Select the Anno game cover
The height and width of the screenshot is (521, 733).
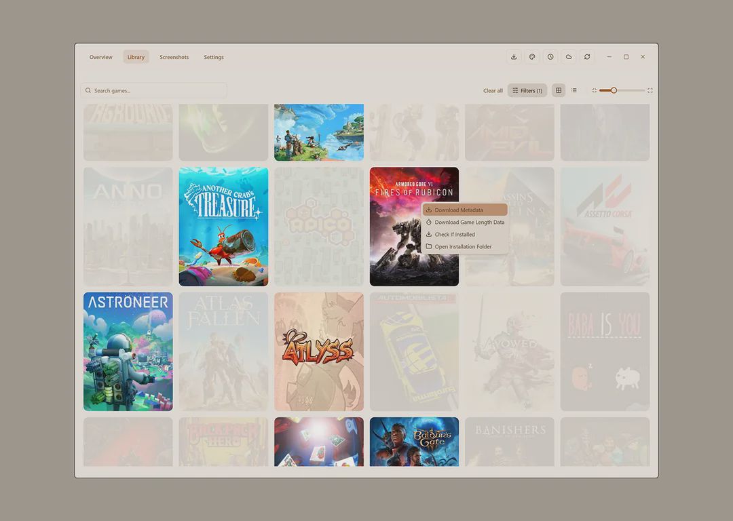click(128, 227)
